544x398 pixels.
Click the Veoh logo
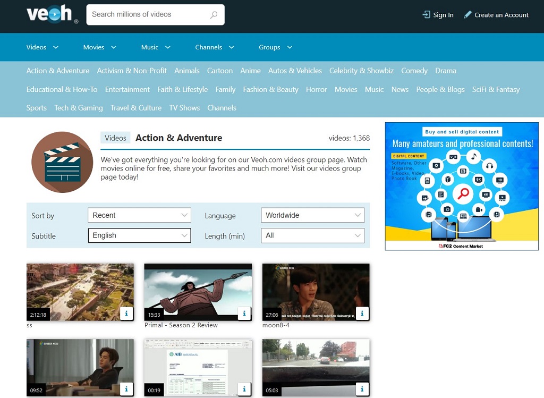tap(52, 14)
